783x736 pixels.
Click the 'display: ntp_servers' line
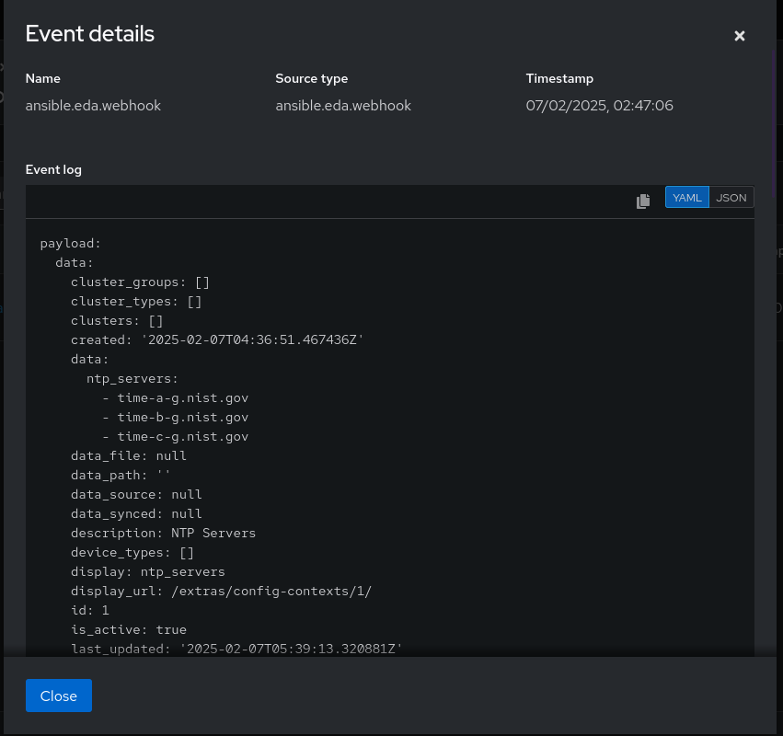[148, 571]
